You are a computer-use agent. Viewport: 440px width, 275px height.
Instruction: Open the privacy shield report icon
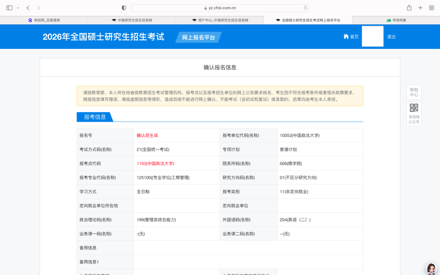124,8
